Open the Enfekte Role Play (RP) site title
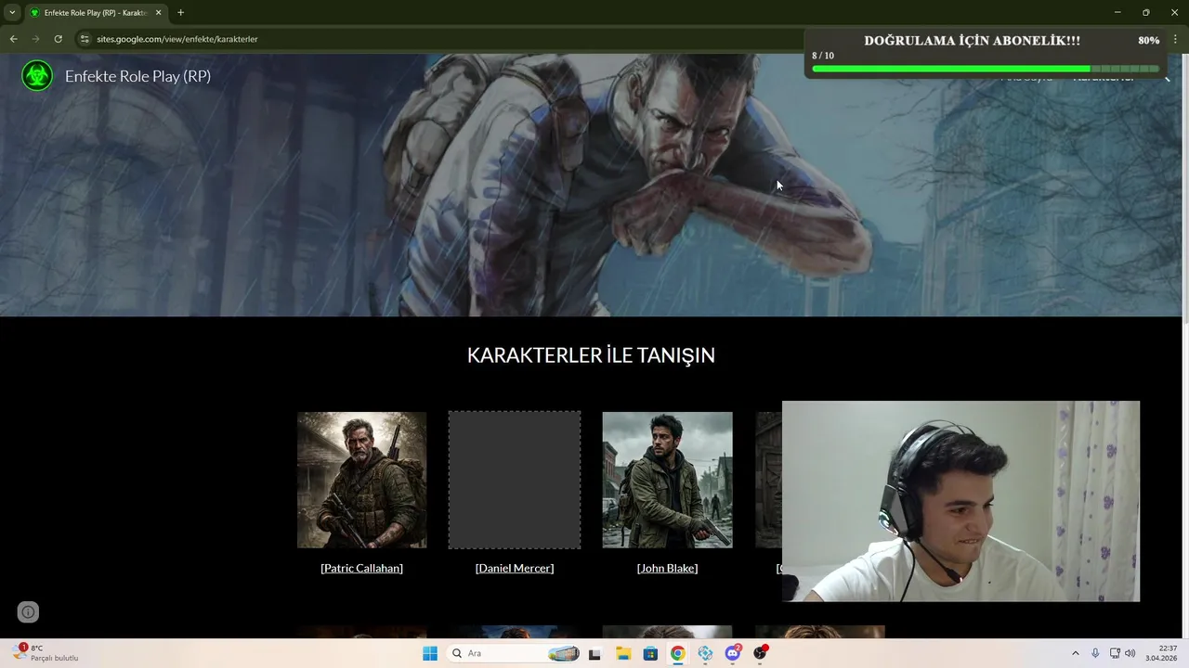 click(x=137, y=76)
